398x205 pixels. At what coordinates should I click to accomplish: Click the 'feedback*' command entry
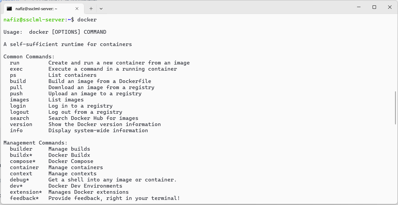24,198
